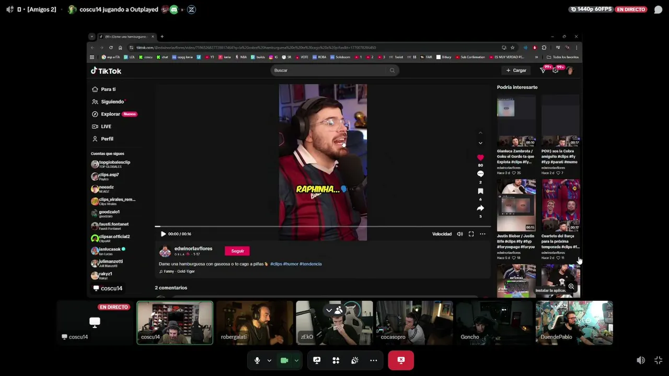Open the chat bubble icon at top right
Image resolution: width=669 pixels, height=376 pixels.
pyautogui.click(x=658, y=9)
